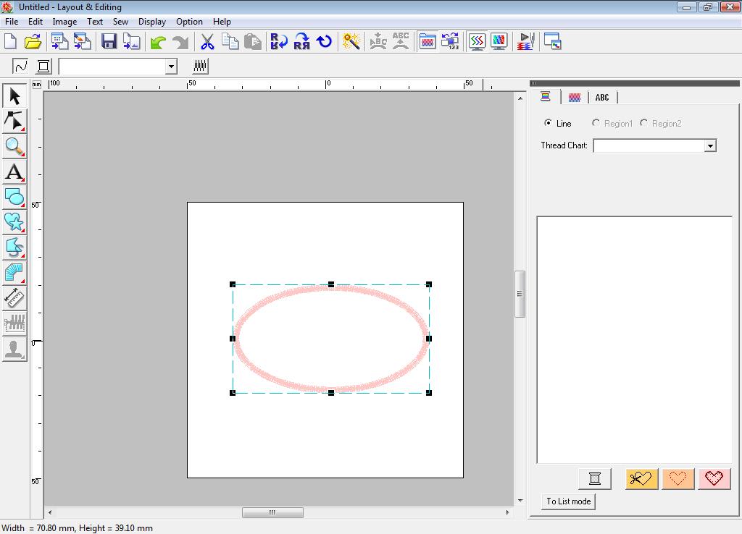Open the Text menu
The width and height of the screenshot is (742, 534).
95,22
